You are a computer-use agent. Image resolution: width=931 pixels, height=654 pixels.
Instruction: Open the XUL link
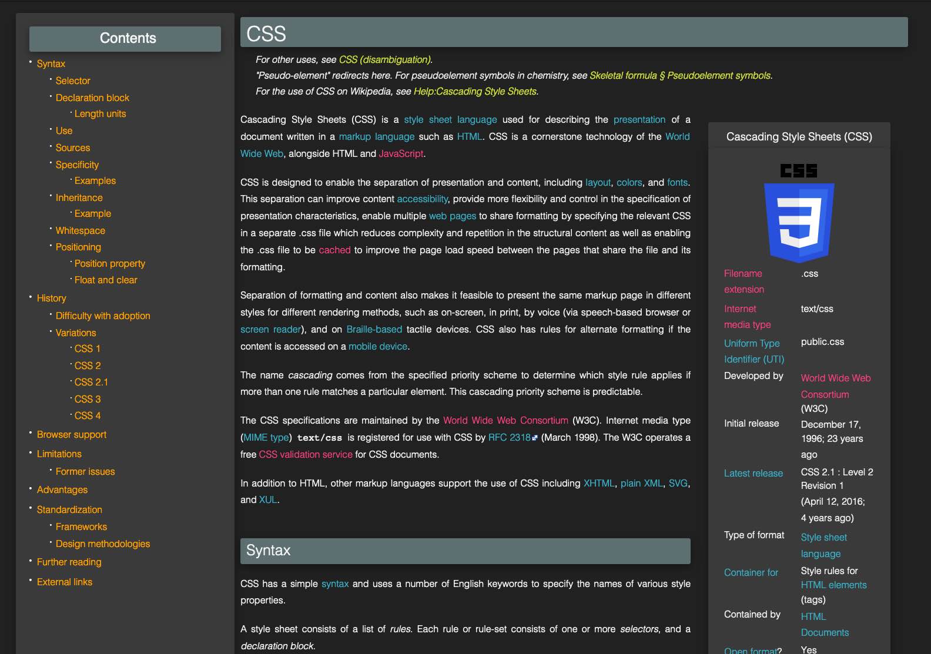click(x=268, y=499)
